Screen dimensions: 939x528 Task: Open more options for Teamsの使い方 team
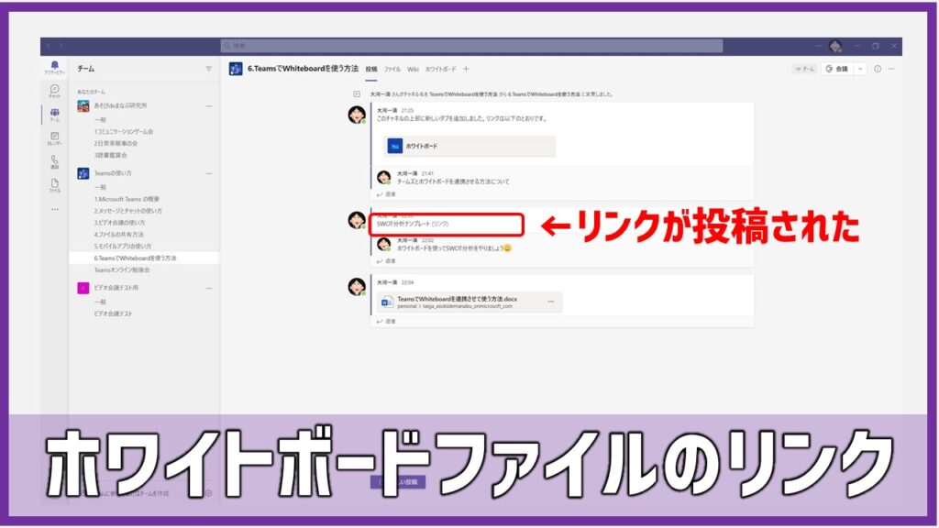(x=208, y=173)
